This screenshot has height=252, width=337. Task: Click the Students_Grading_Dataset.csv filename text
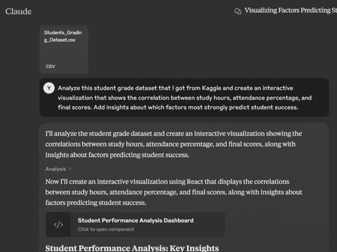[x=63, y=36]
